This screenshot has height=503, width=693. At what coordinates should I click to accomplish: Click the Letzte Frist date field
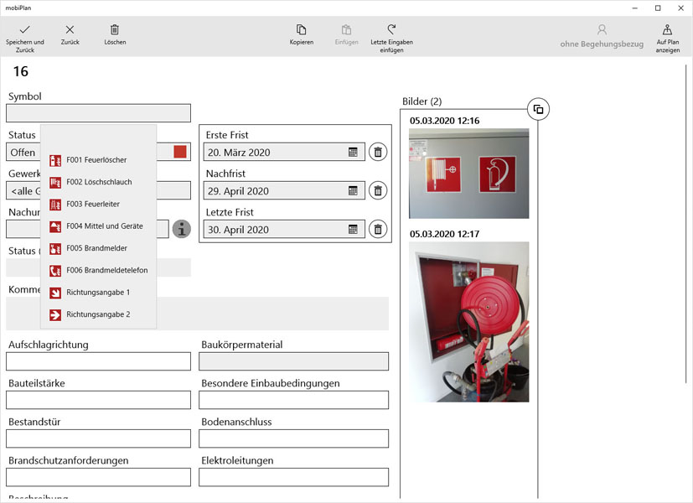[284, 229]
